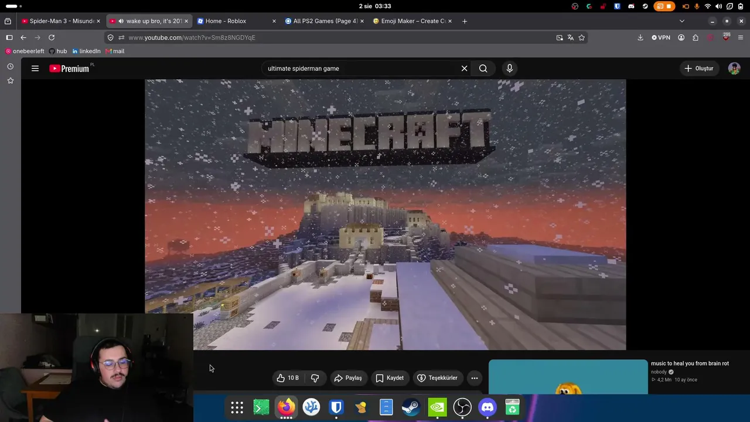Dislike the video with thumbs down
Image resolution: width=750 pixels, height=422 pixels.
point(315,378)
